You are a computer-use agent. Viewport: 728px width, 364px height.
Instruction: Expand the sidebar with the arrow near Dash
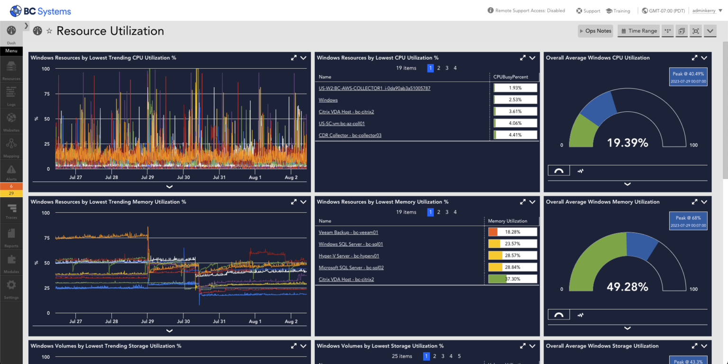(x=27, y=25)
